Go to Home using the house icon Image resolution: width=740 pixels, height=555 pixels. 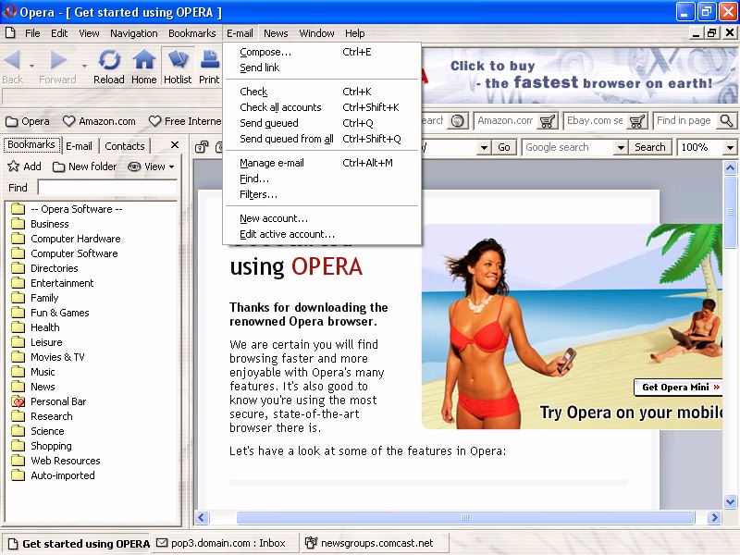pyautogui.click(x=143, y=62)
